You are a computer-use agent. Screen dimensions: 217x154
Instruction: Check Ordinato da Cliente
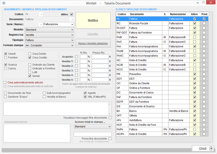pyautogui.click(x=30, y=65)
